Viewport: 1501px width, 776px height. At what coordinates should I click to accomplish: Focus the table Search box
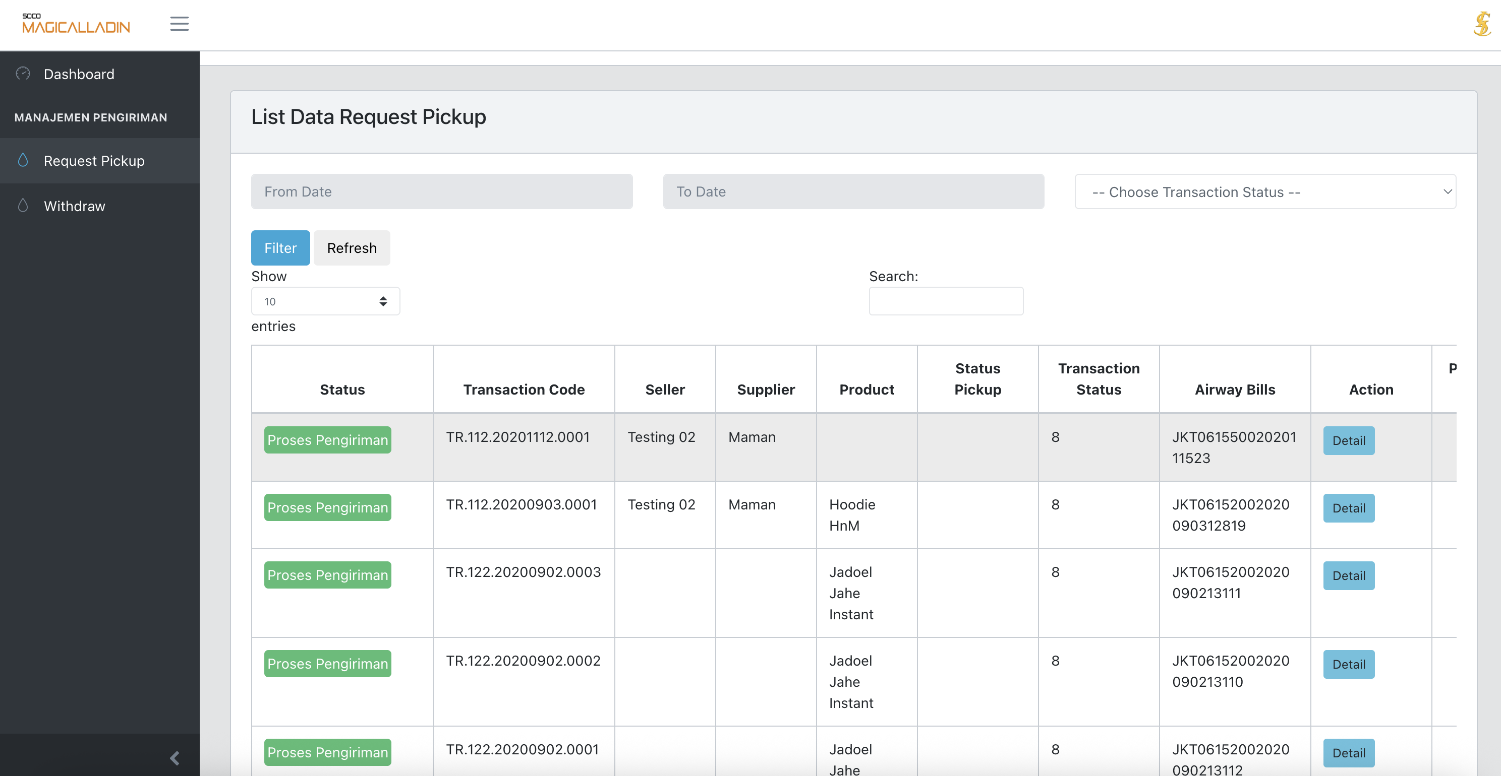point(946,301)
